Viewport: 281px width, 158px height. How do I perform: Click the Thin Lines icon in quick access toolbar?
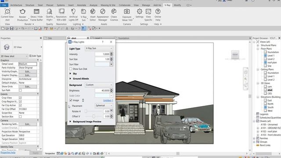(x=84, y=28)
